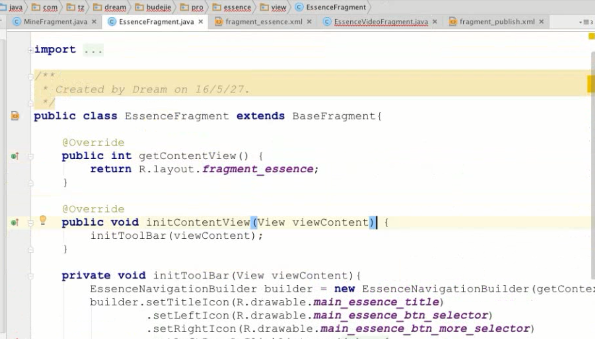Viewport: 595px width, 339px height.
Task: Click the 'builder' variable declaration
Action: (289, 288)
